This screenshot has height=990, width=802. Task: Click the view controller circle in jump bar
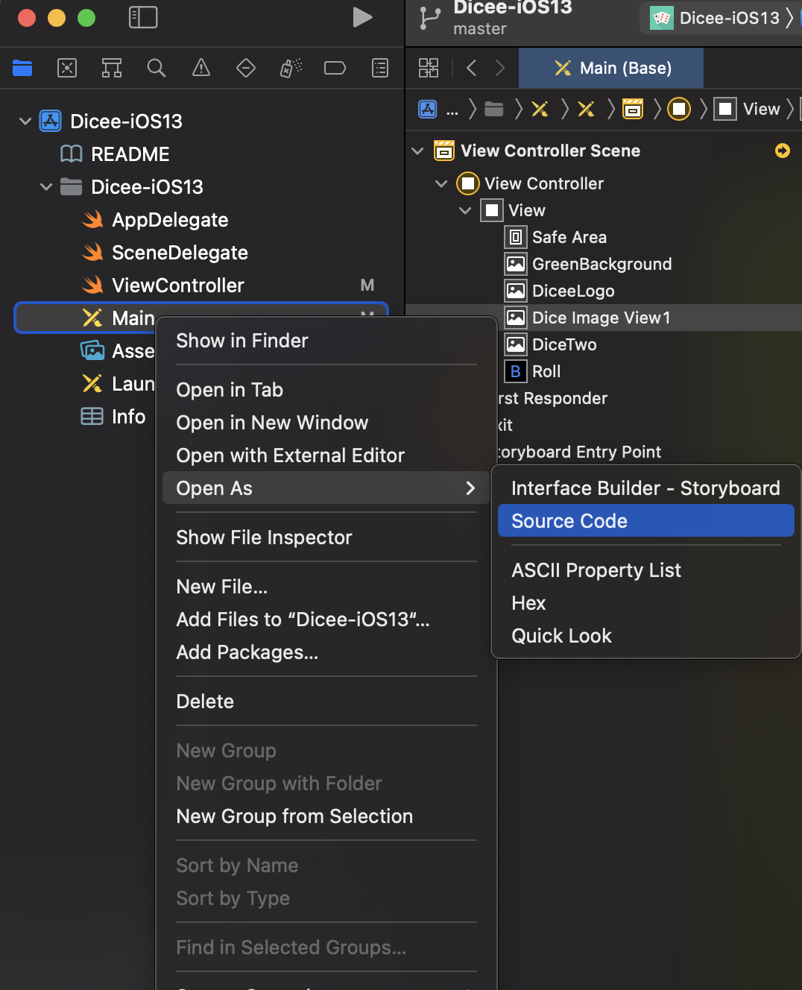pos(679,110)
